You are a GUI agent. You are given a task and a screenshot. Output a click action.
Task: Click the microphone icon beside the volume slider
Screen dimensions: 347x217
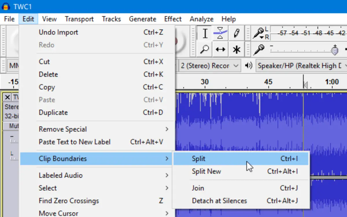click(259, 49)
